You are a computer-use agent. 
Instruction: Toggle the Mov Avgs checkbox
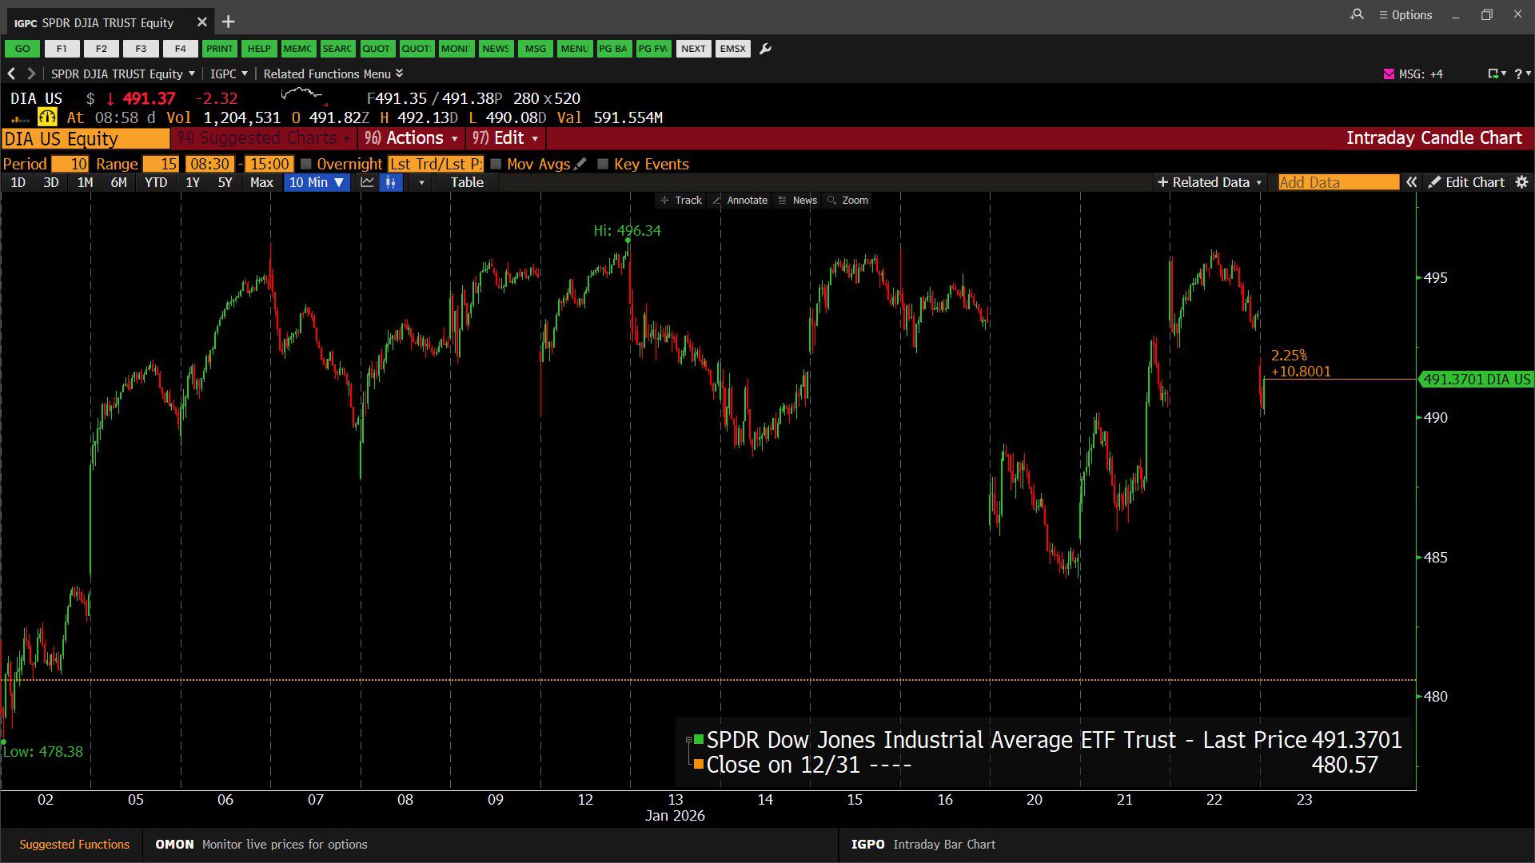click(x=496, y=164)
